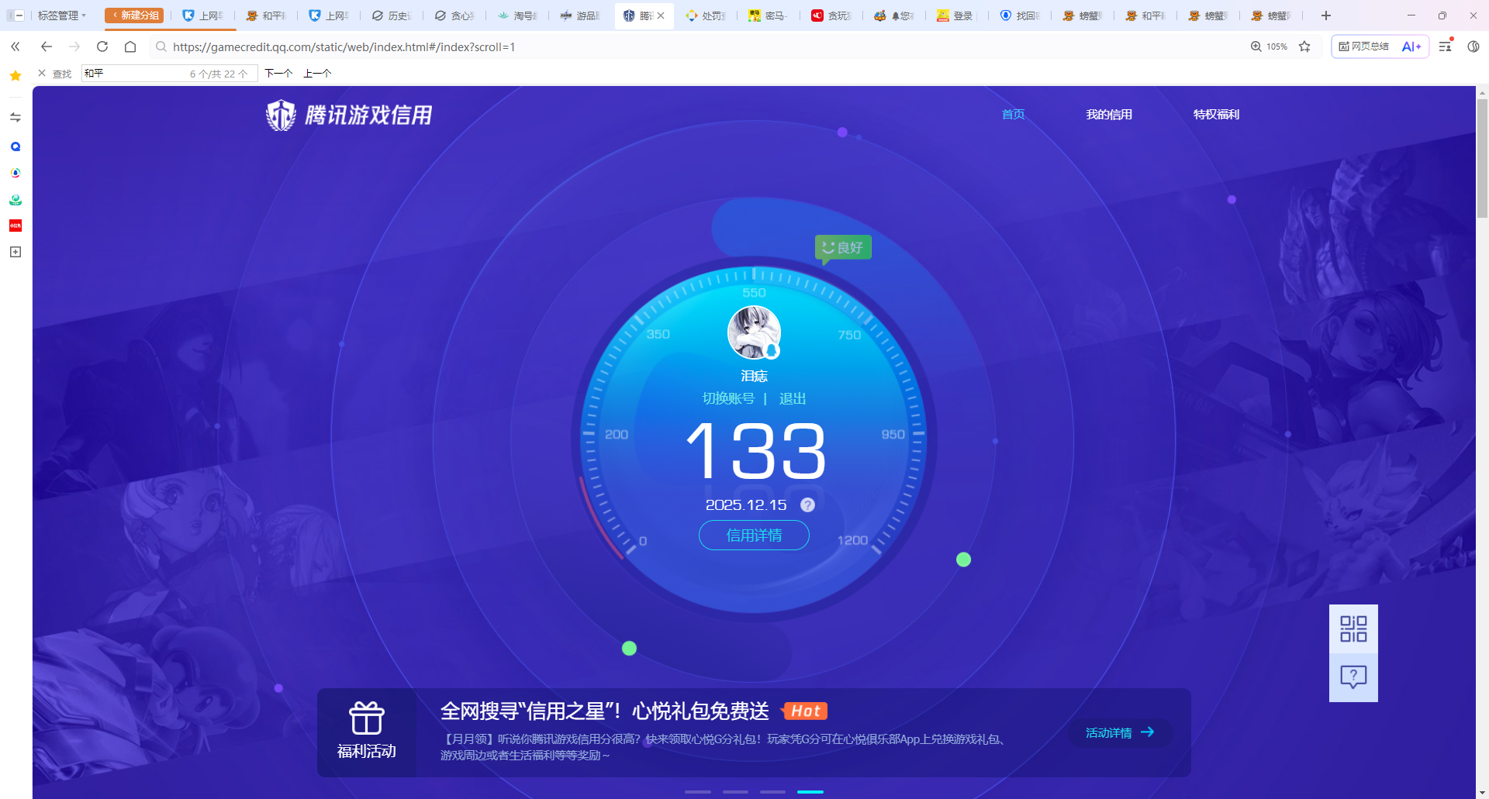Toggle dark mode at toolbar far right
1489x799 pixels.
click(1473, 46)
